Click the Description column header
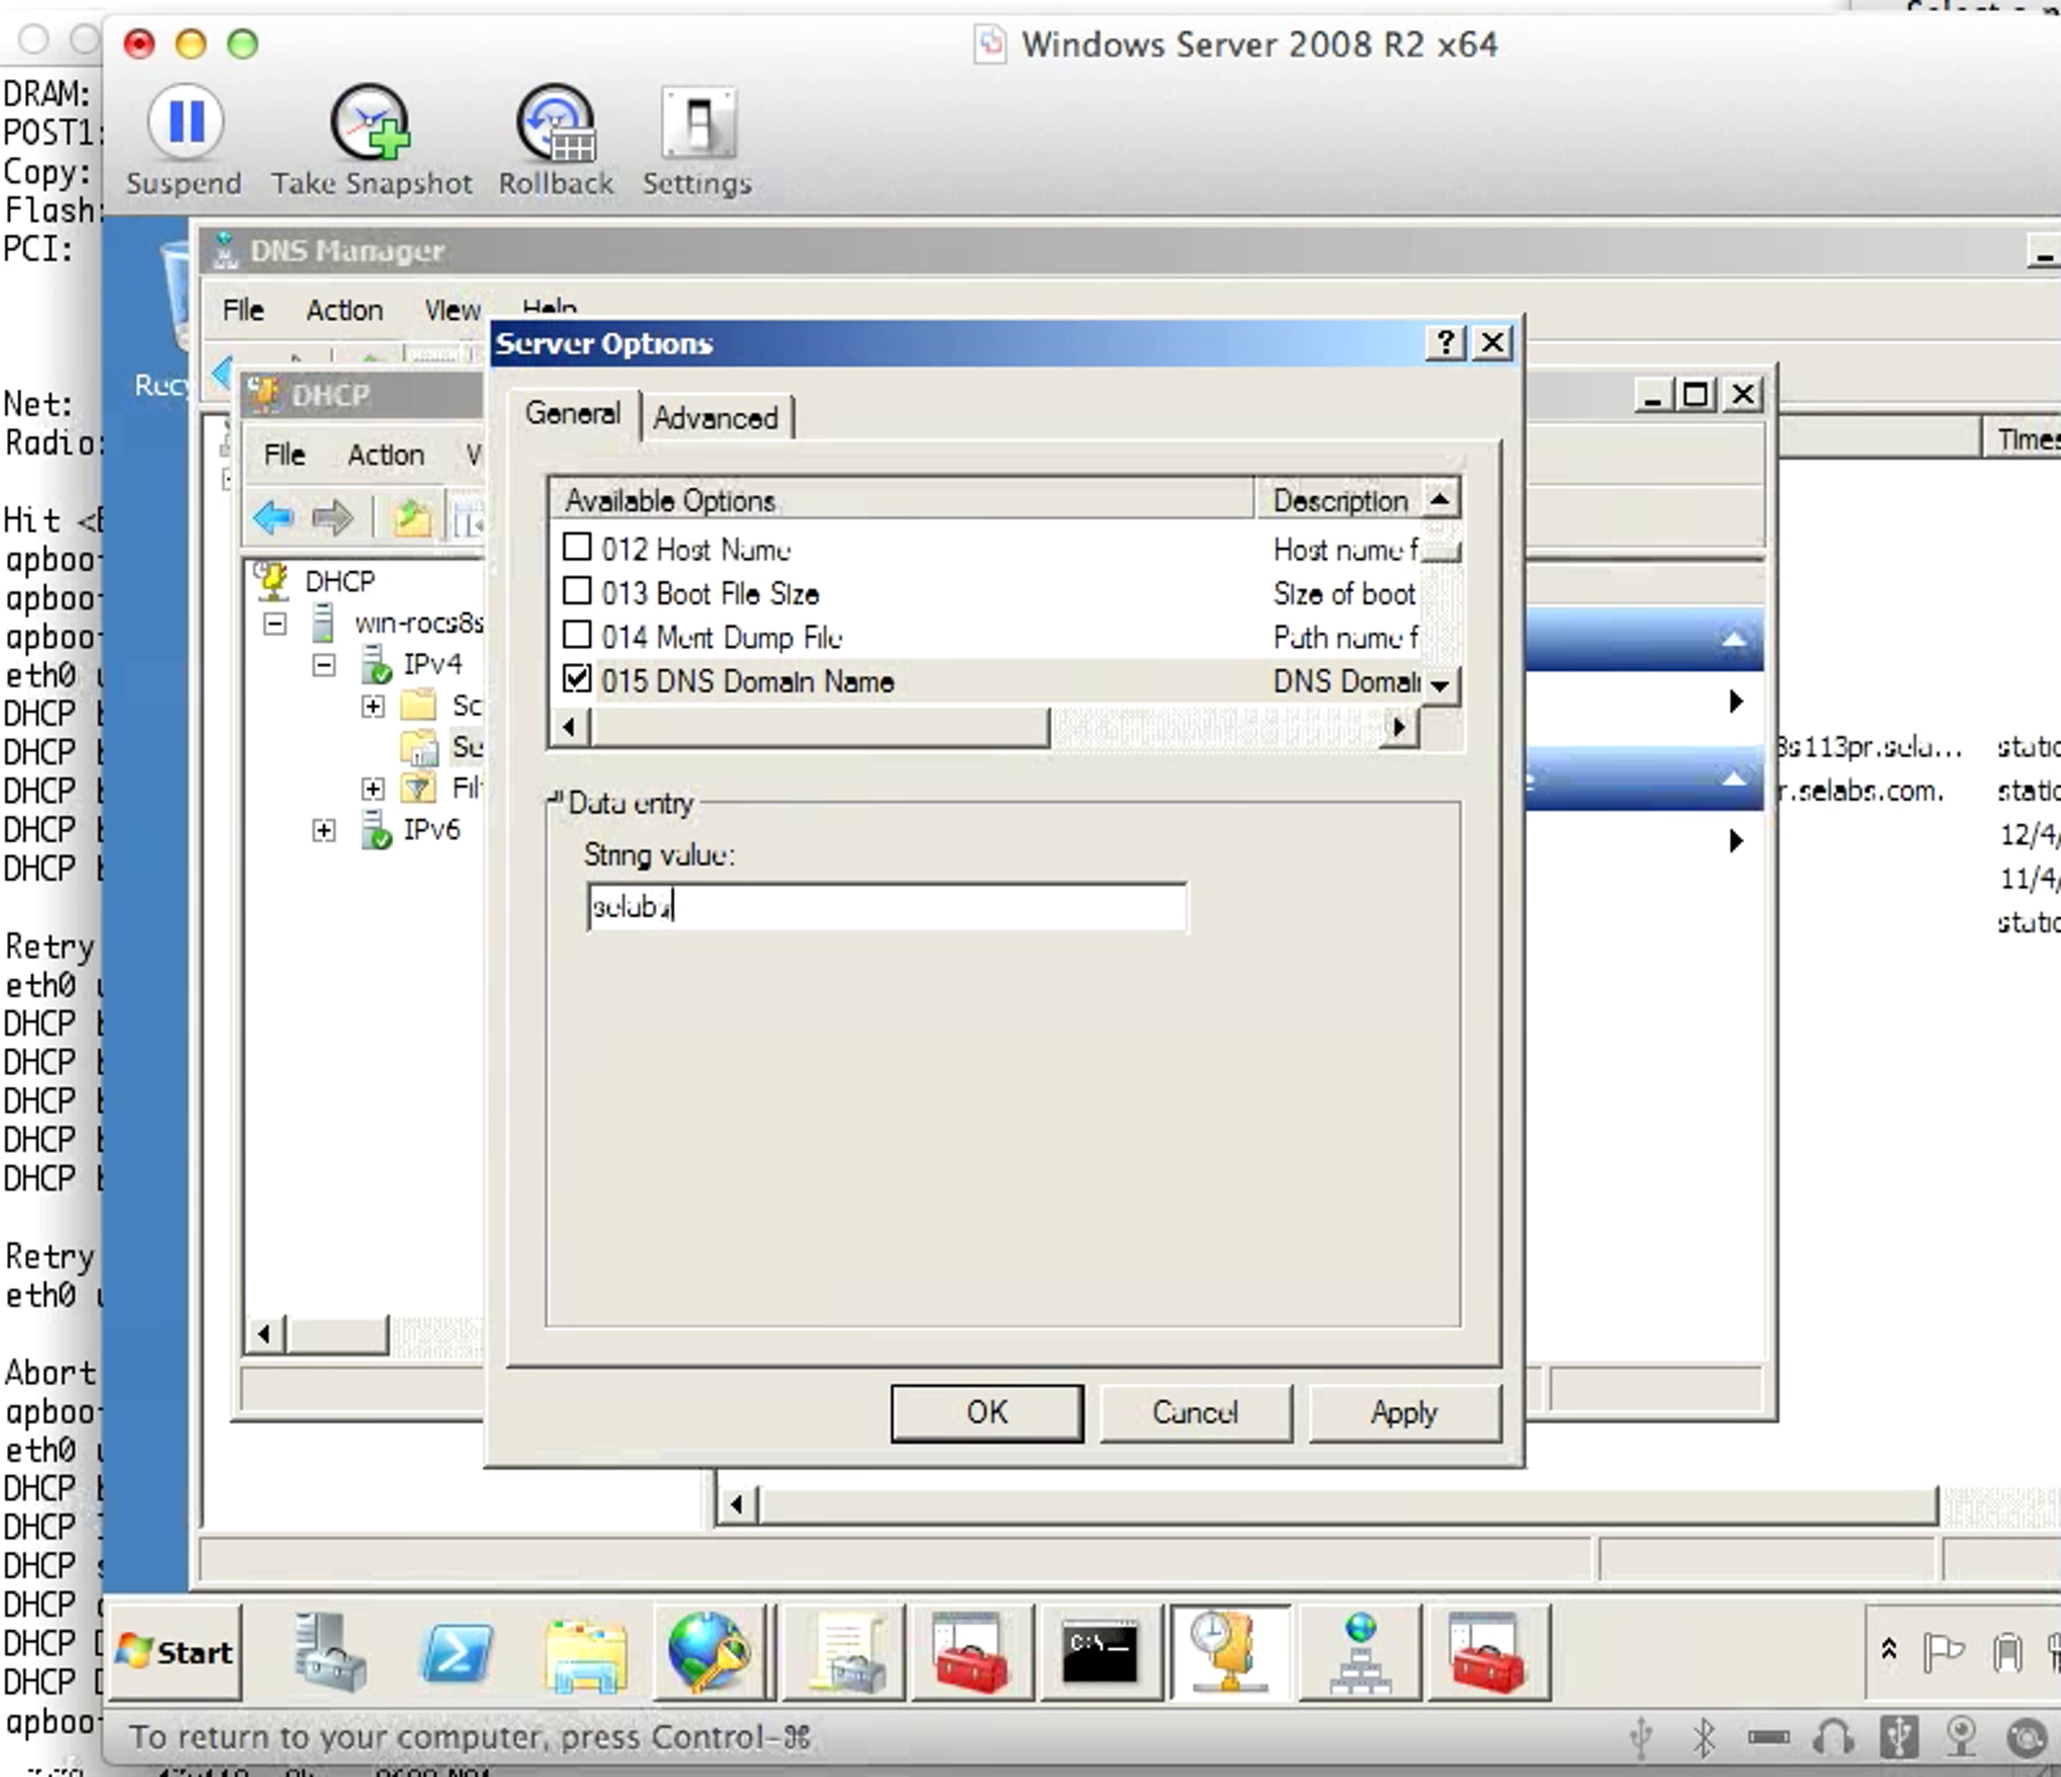 pyautogui.click(x=1339, y=500)
